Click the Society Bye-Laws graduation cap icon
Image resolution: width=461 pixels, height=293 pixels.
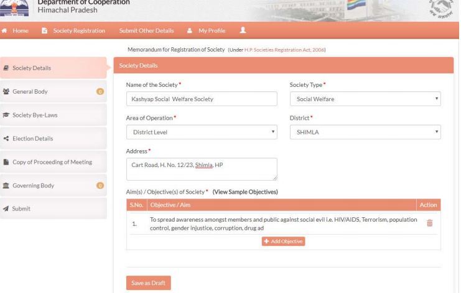(6, 115)
